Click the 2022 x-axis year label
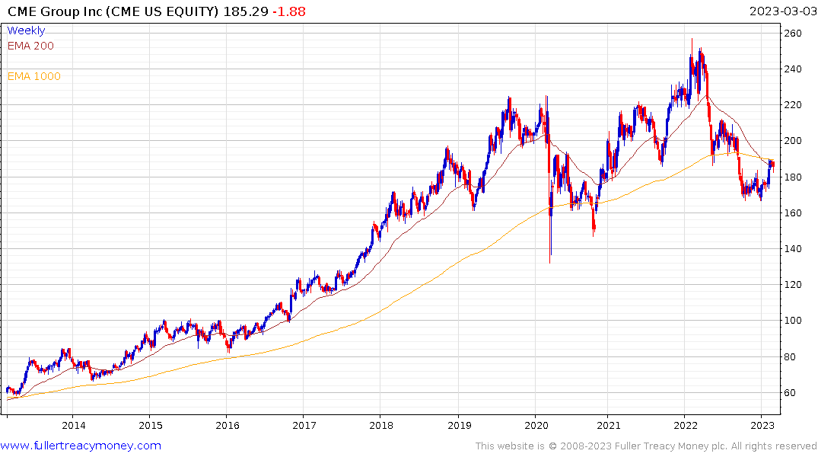The width and height of the screenshot is (818, 457). pyautogui.click(x=686, y=425)
